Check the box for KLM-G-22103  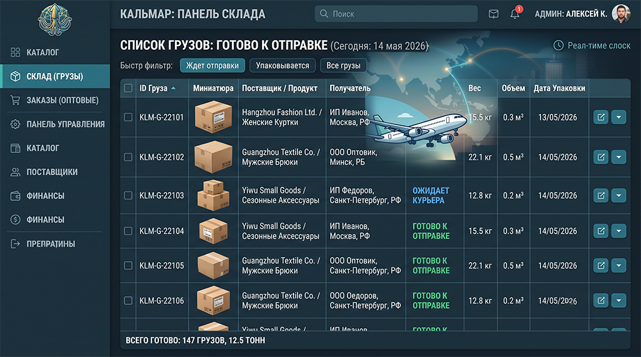[128, 195]
